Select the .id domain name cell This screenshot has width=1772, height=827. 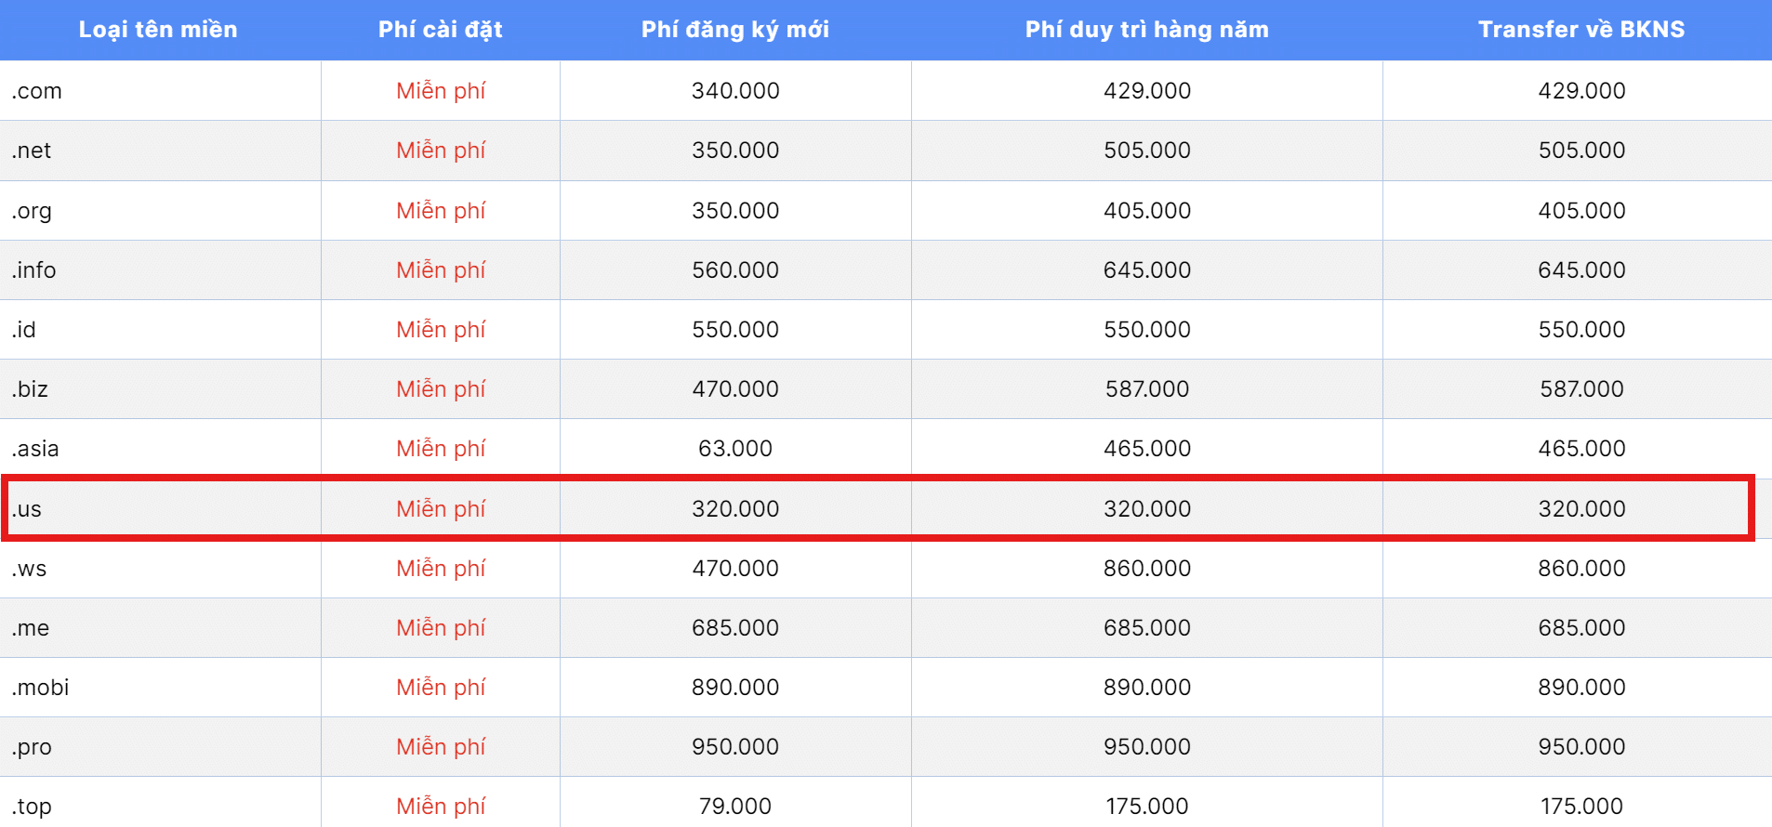point(24,330)
